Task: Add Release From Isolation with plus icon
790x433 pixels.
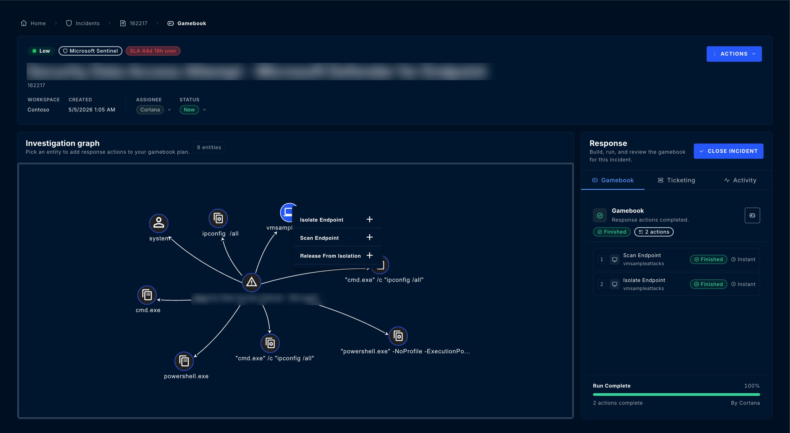Action: (x=370, y=256)
